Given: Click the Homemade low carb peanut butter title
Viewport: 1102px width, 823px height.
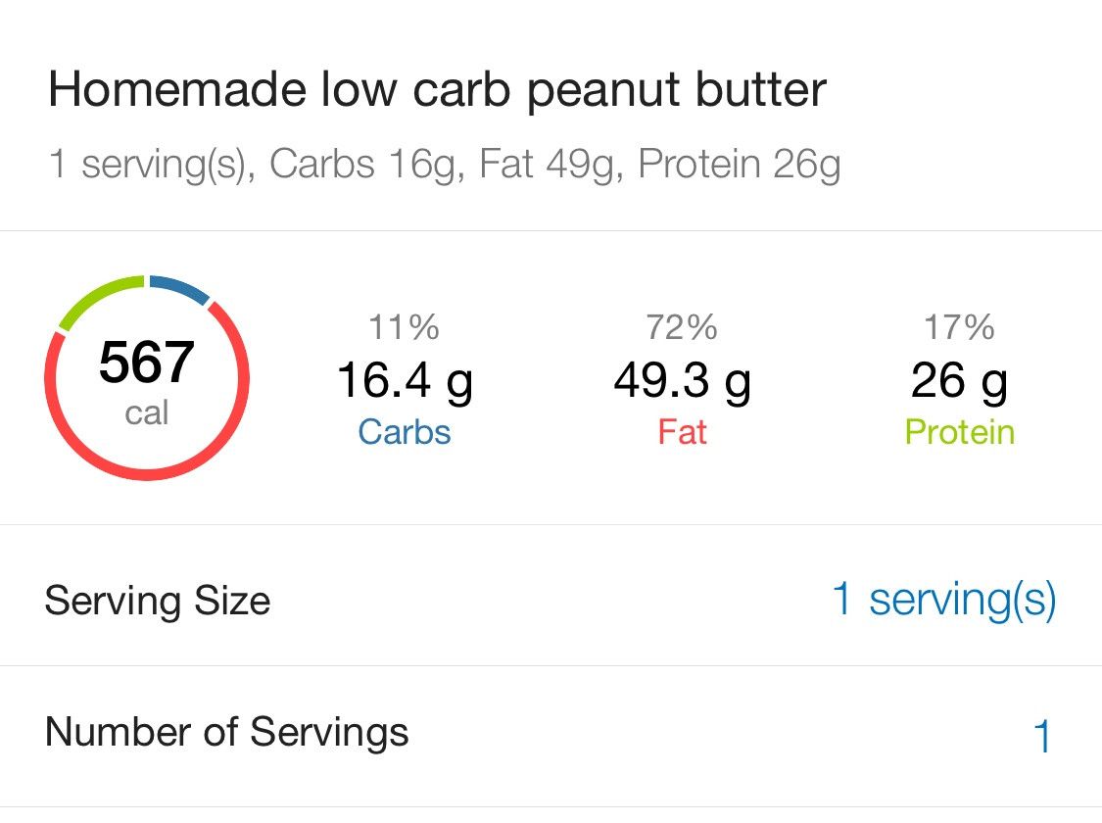Looking at the screenshot, I should [437, 90].
